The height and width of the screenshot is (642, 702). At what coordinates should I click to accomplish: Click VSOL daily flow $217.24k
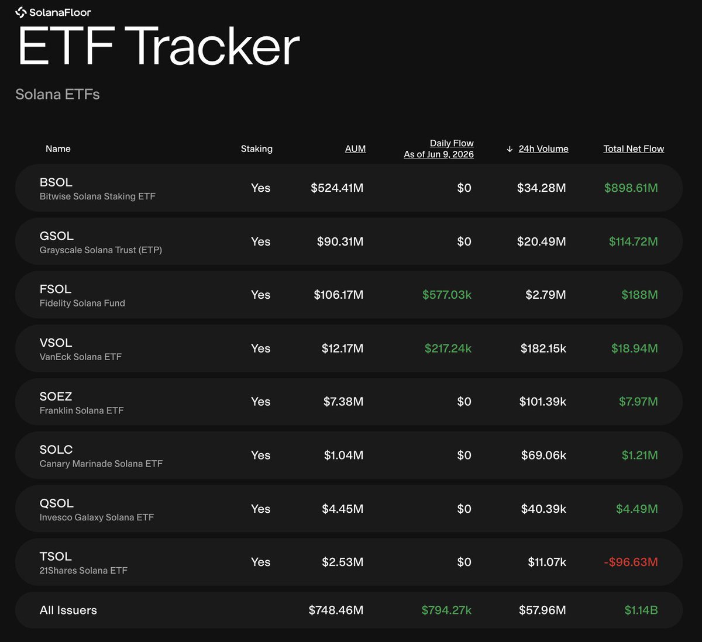point(448,348)
